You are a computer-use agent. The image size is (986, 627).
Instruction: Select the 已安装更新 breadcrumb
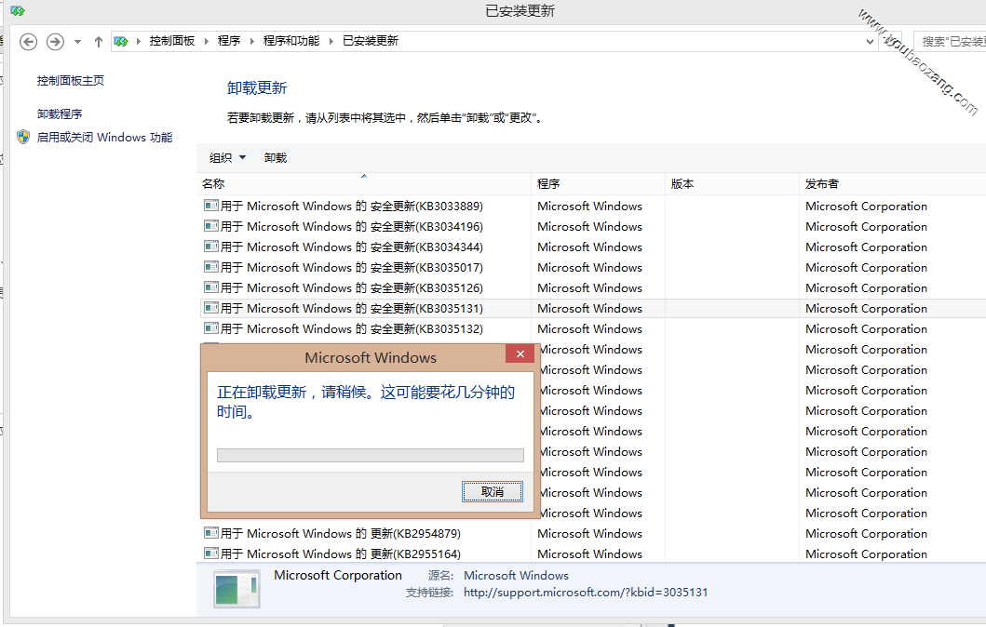pos(371,41)
